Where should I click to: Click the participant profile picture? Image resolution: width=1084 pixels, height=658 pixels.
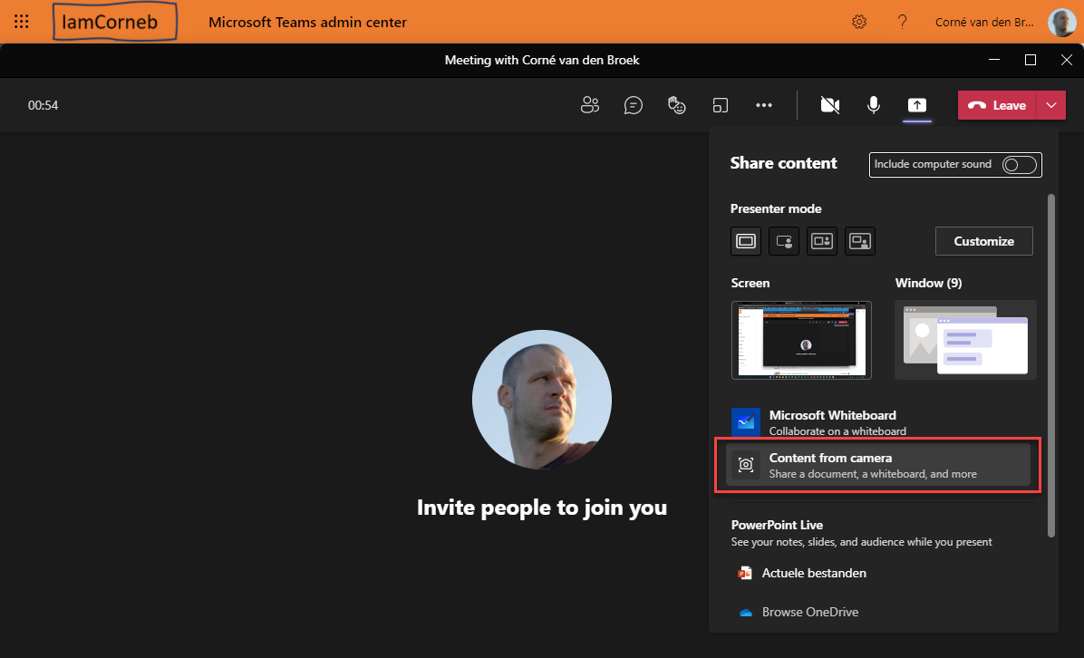542,400
